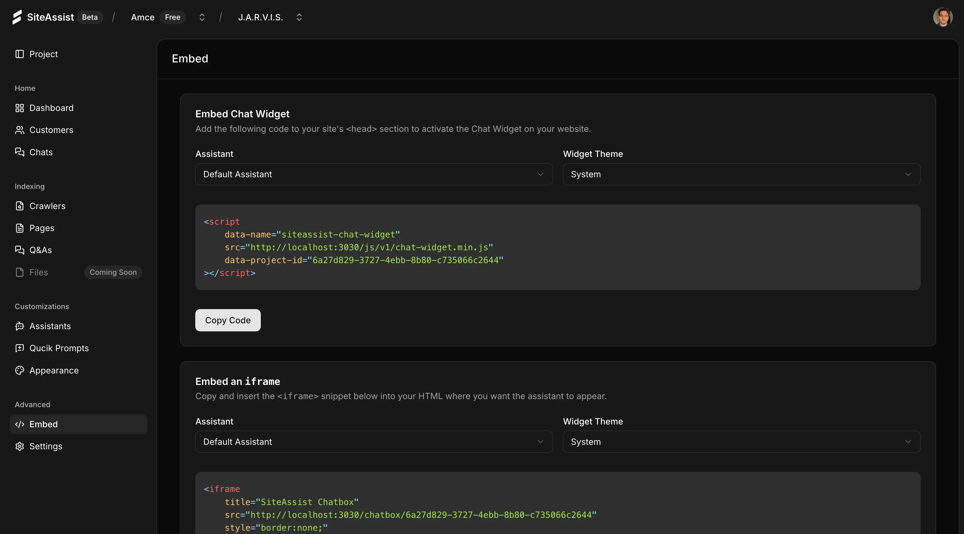Click the Free plan badge
The height and width of the screenshot is (534, 964).
tap(172, 17)
